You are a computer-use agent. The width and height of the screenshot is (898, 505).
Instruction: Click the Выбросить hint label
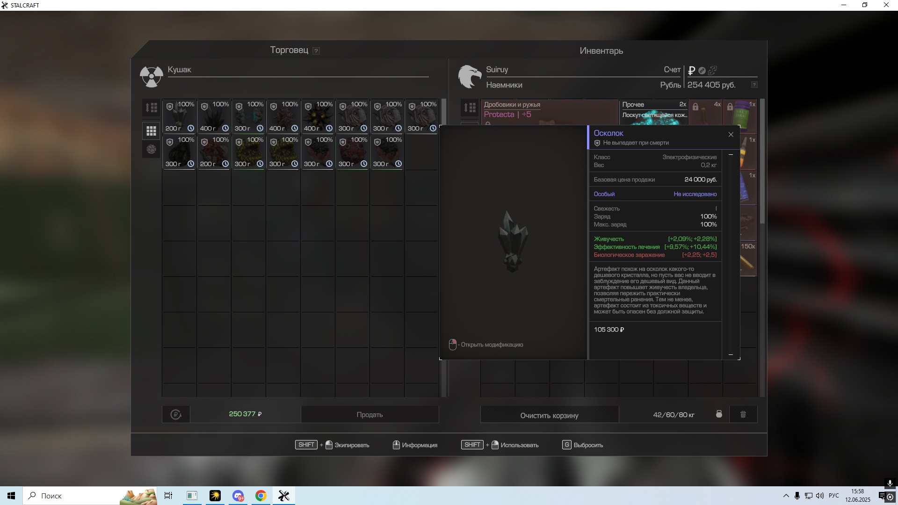coord(588,445)
